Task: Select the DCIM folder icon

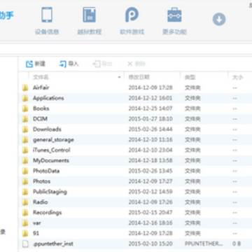Action: point(25,119)
